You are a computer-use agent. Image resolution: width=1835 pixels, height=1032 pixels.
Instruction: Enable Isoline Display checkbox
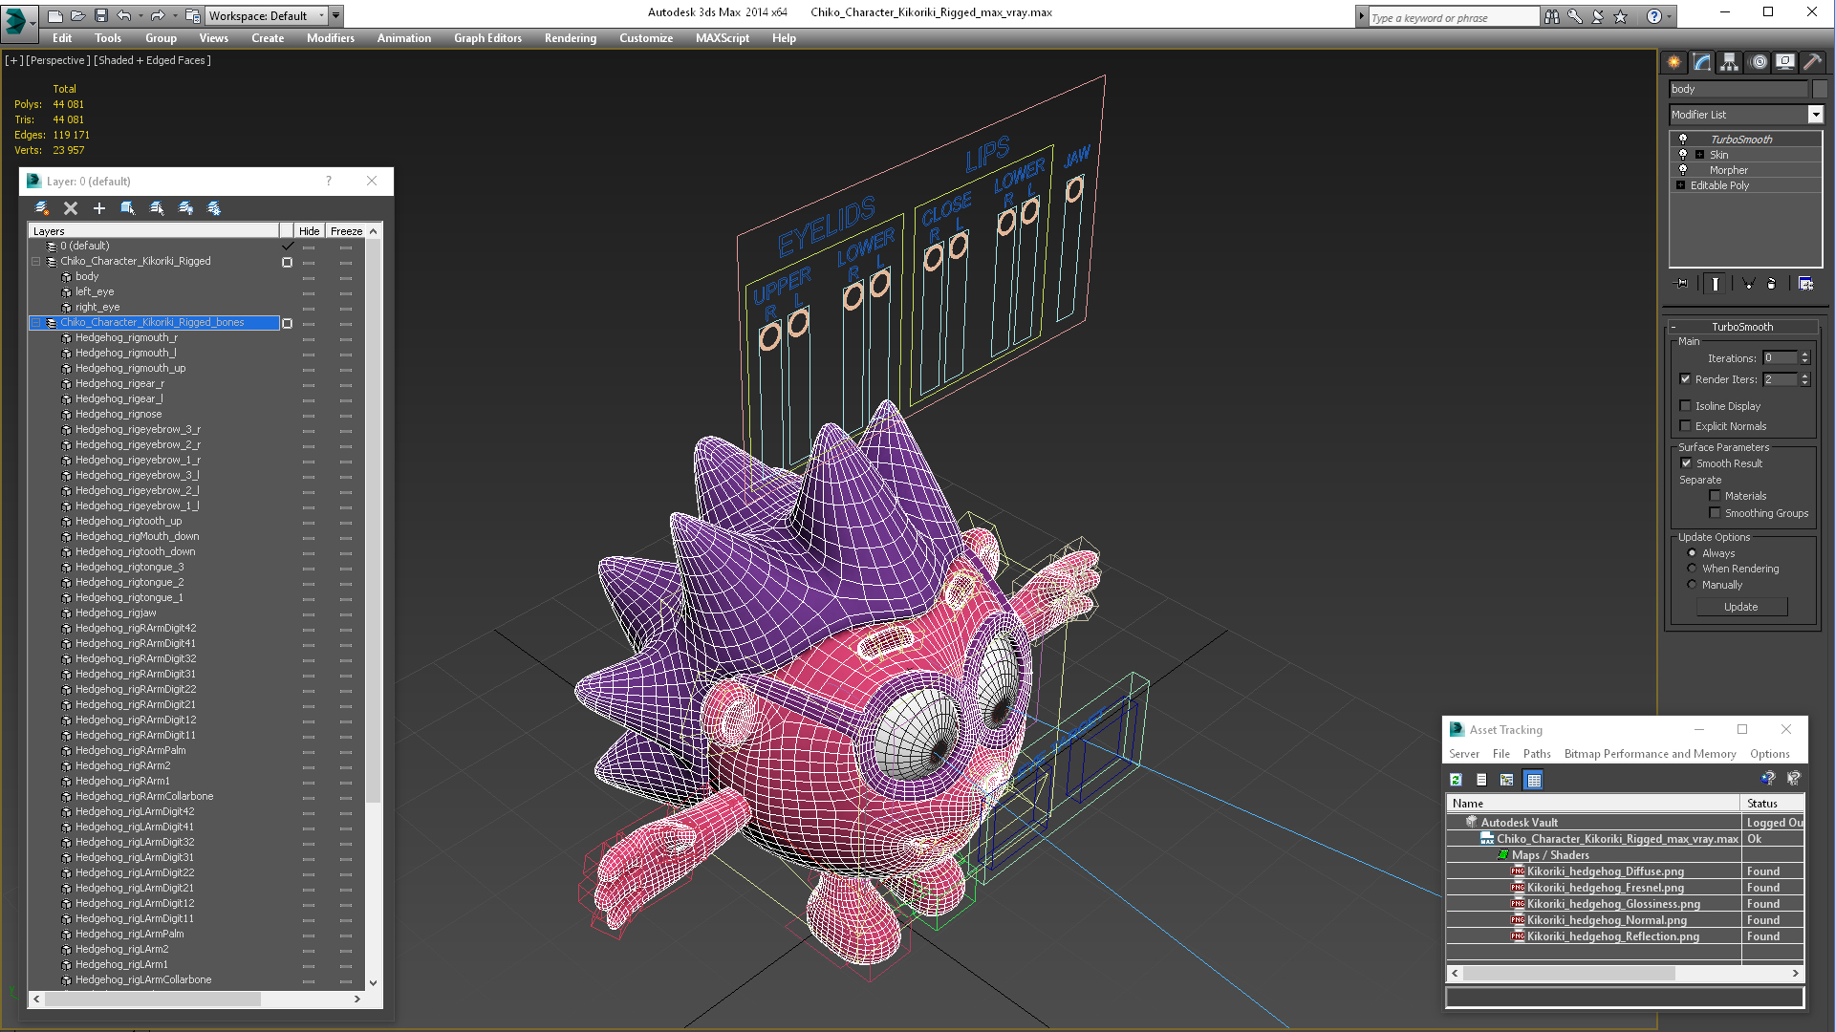pyautogui.click(x=1686, y=406)
